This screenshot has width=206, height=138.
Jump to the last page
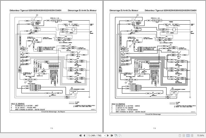tap(112, 135)
